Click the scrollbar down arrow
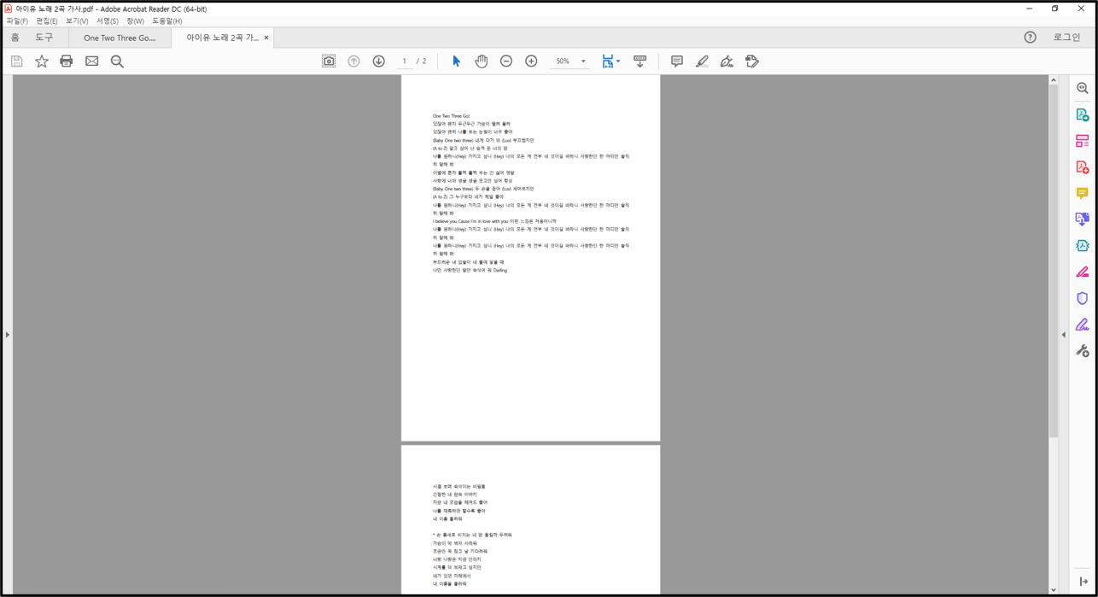1098x597 pixels. (1054, 589)
